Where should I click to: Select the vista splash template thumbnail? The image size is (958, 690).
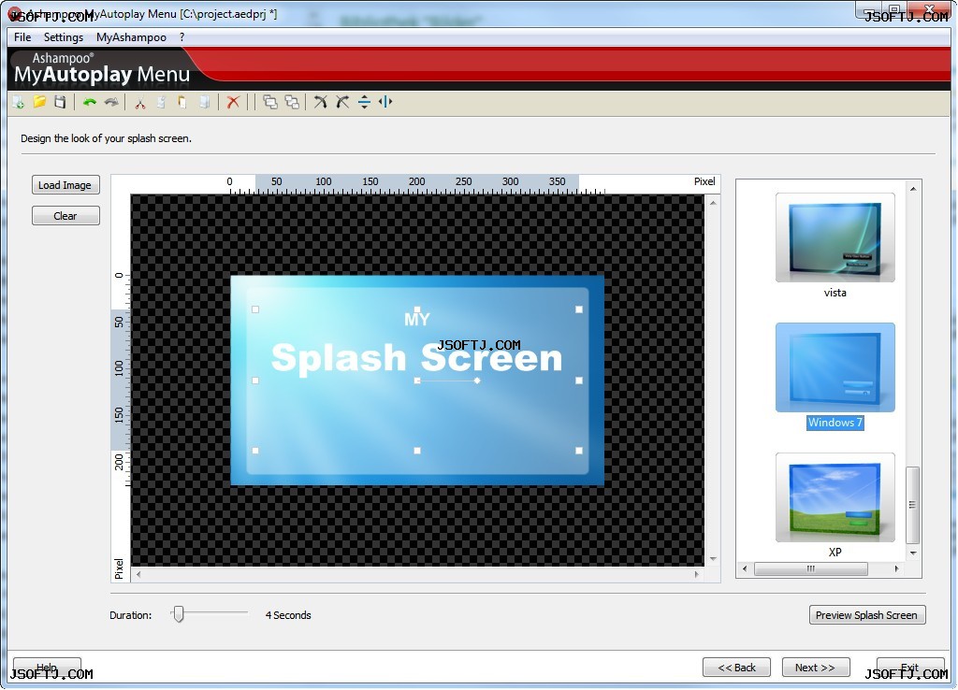[x=835, y=237]
